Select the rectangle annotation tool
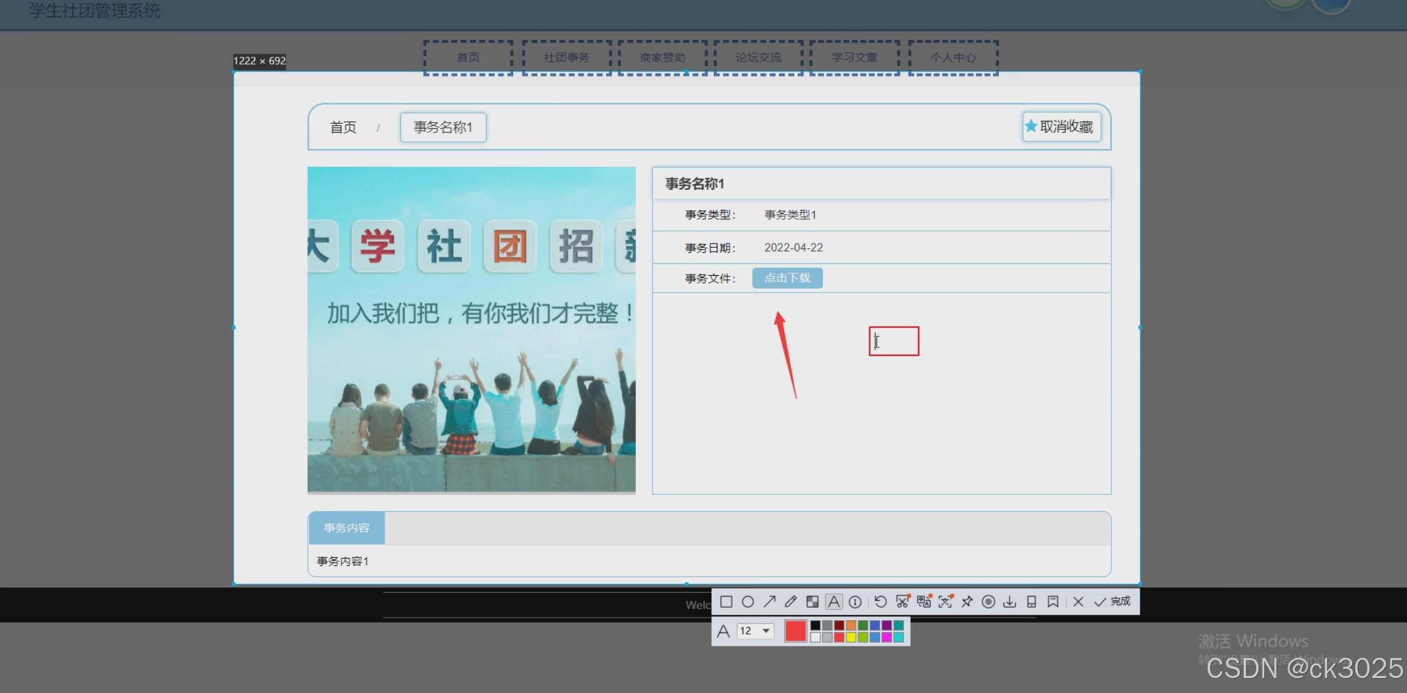 tap(726, 601)
